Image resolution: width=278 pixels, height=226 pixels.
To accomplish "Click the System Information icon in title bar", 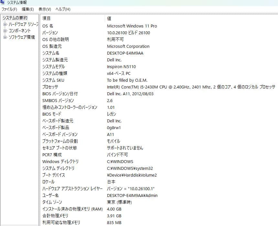I will [3, 3].
